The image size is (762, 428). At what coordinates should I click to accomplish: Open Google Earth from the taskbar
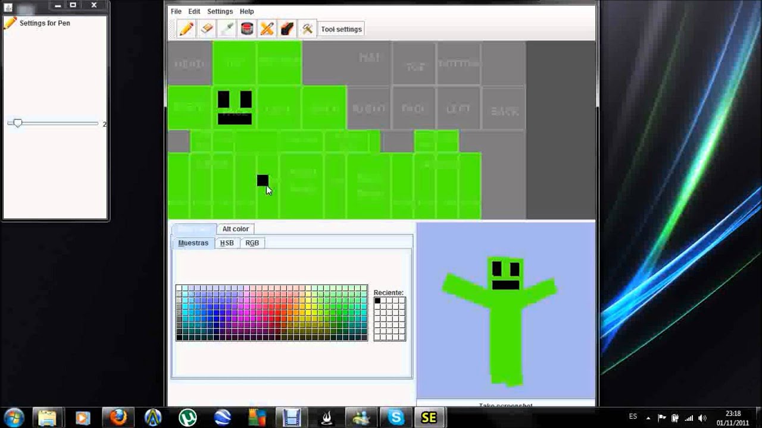[x=223, y=418]
